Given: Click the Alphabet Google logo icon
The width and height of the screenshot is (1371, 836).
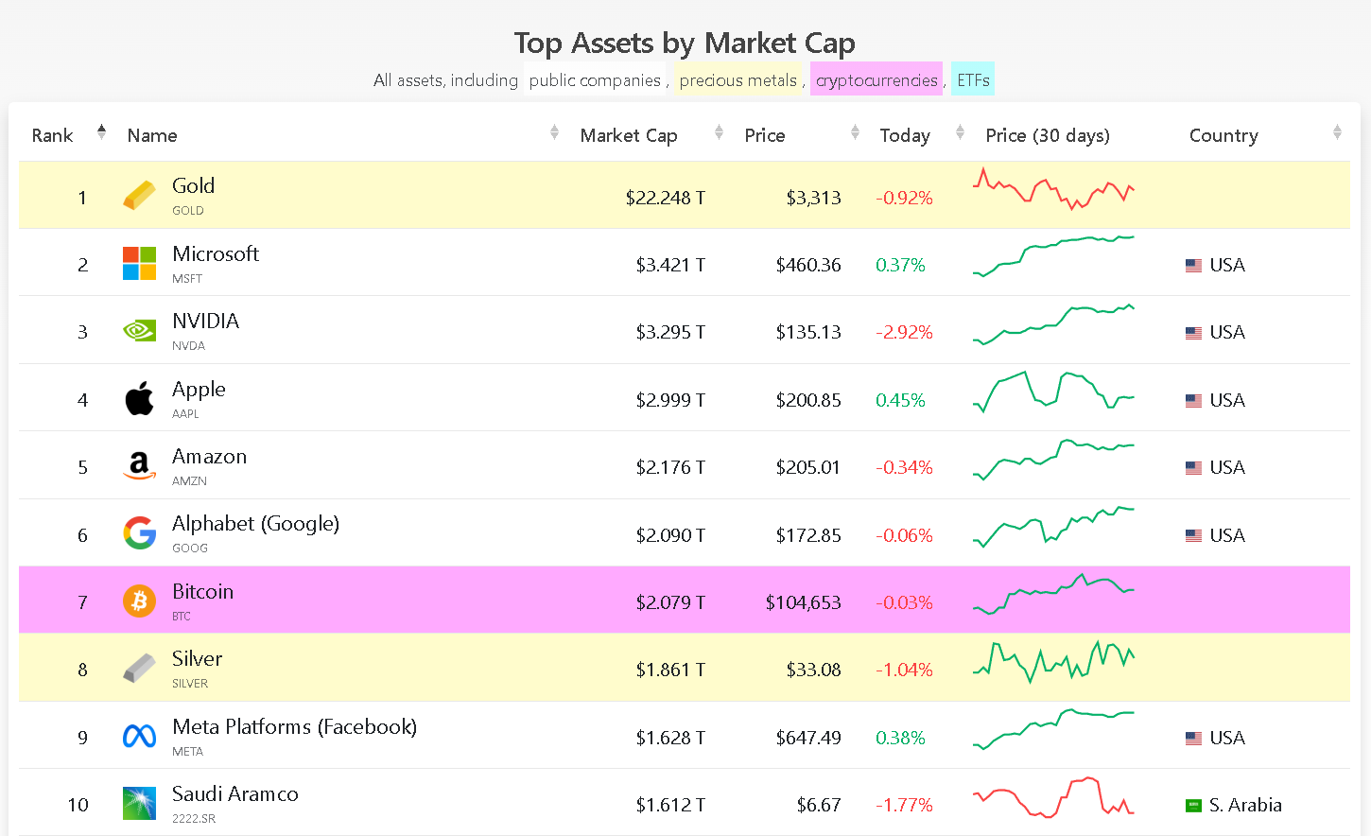Looking at the screenshot, I should point(140,533).
